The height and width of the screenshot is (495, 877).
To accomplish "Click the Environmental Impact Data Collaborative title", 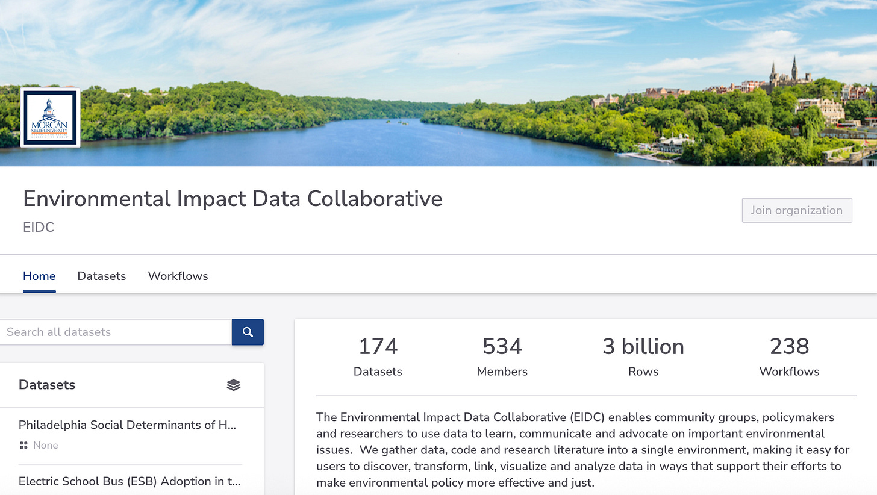I will point(233,198).
